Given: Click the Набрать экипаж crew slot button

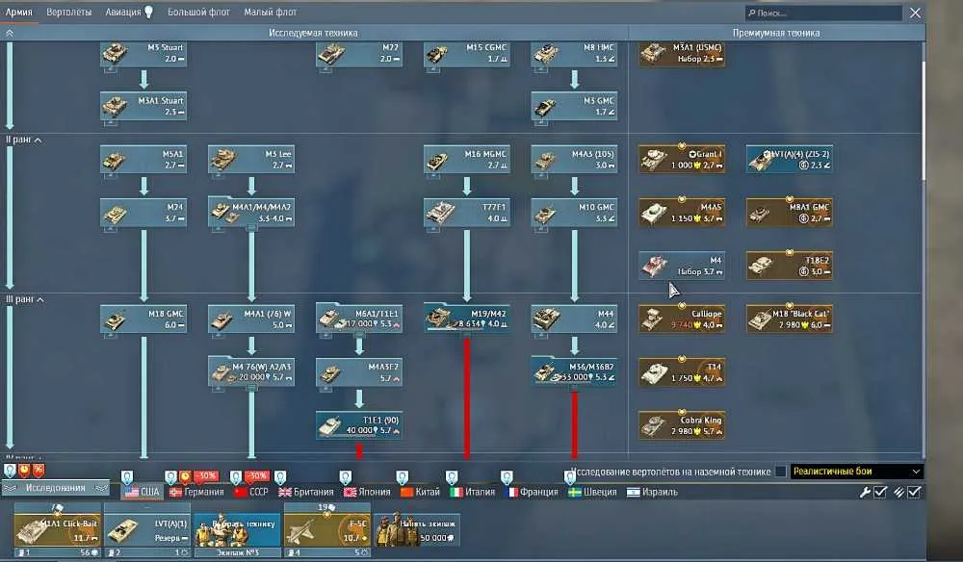Looking at the screenshot, I should point(416,528).
